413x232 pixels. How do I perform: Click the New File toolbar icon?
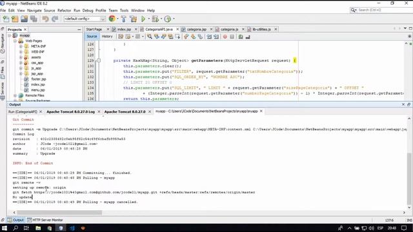coord(6,19)
